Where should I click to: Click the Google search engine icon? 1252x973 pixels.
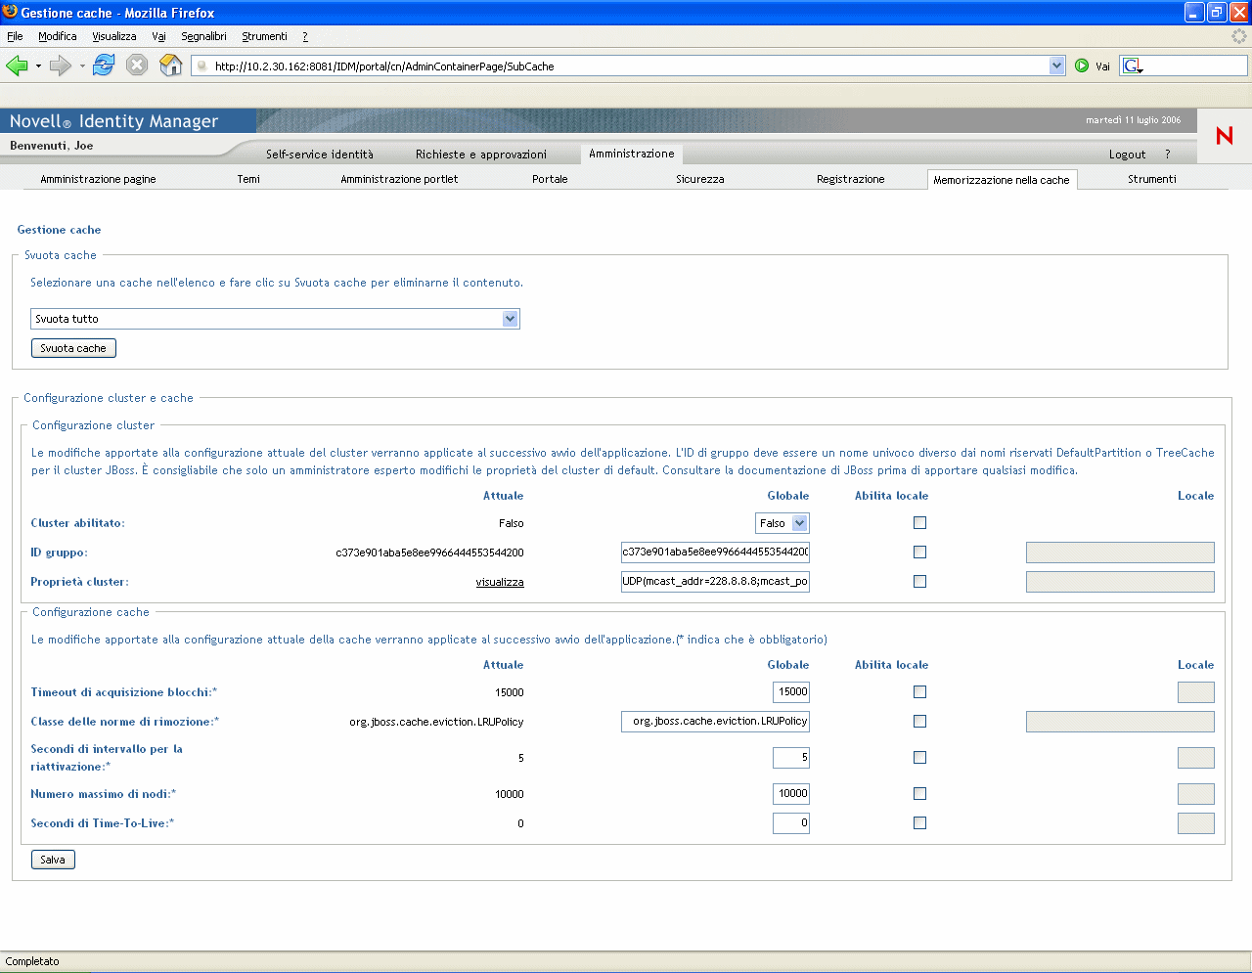(1132, 66)
